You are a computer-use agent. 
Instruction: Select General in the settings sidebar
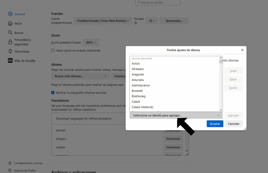[20, 14]
